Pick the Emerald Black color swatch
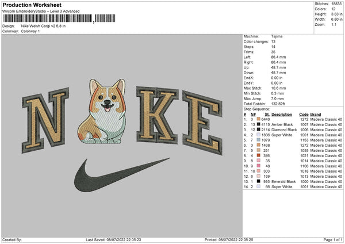 click(x=259, y=181)
